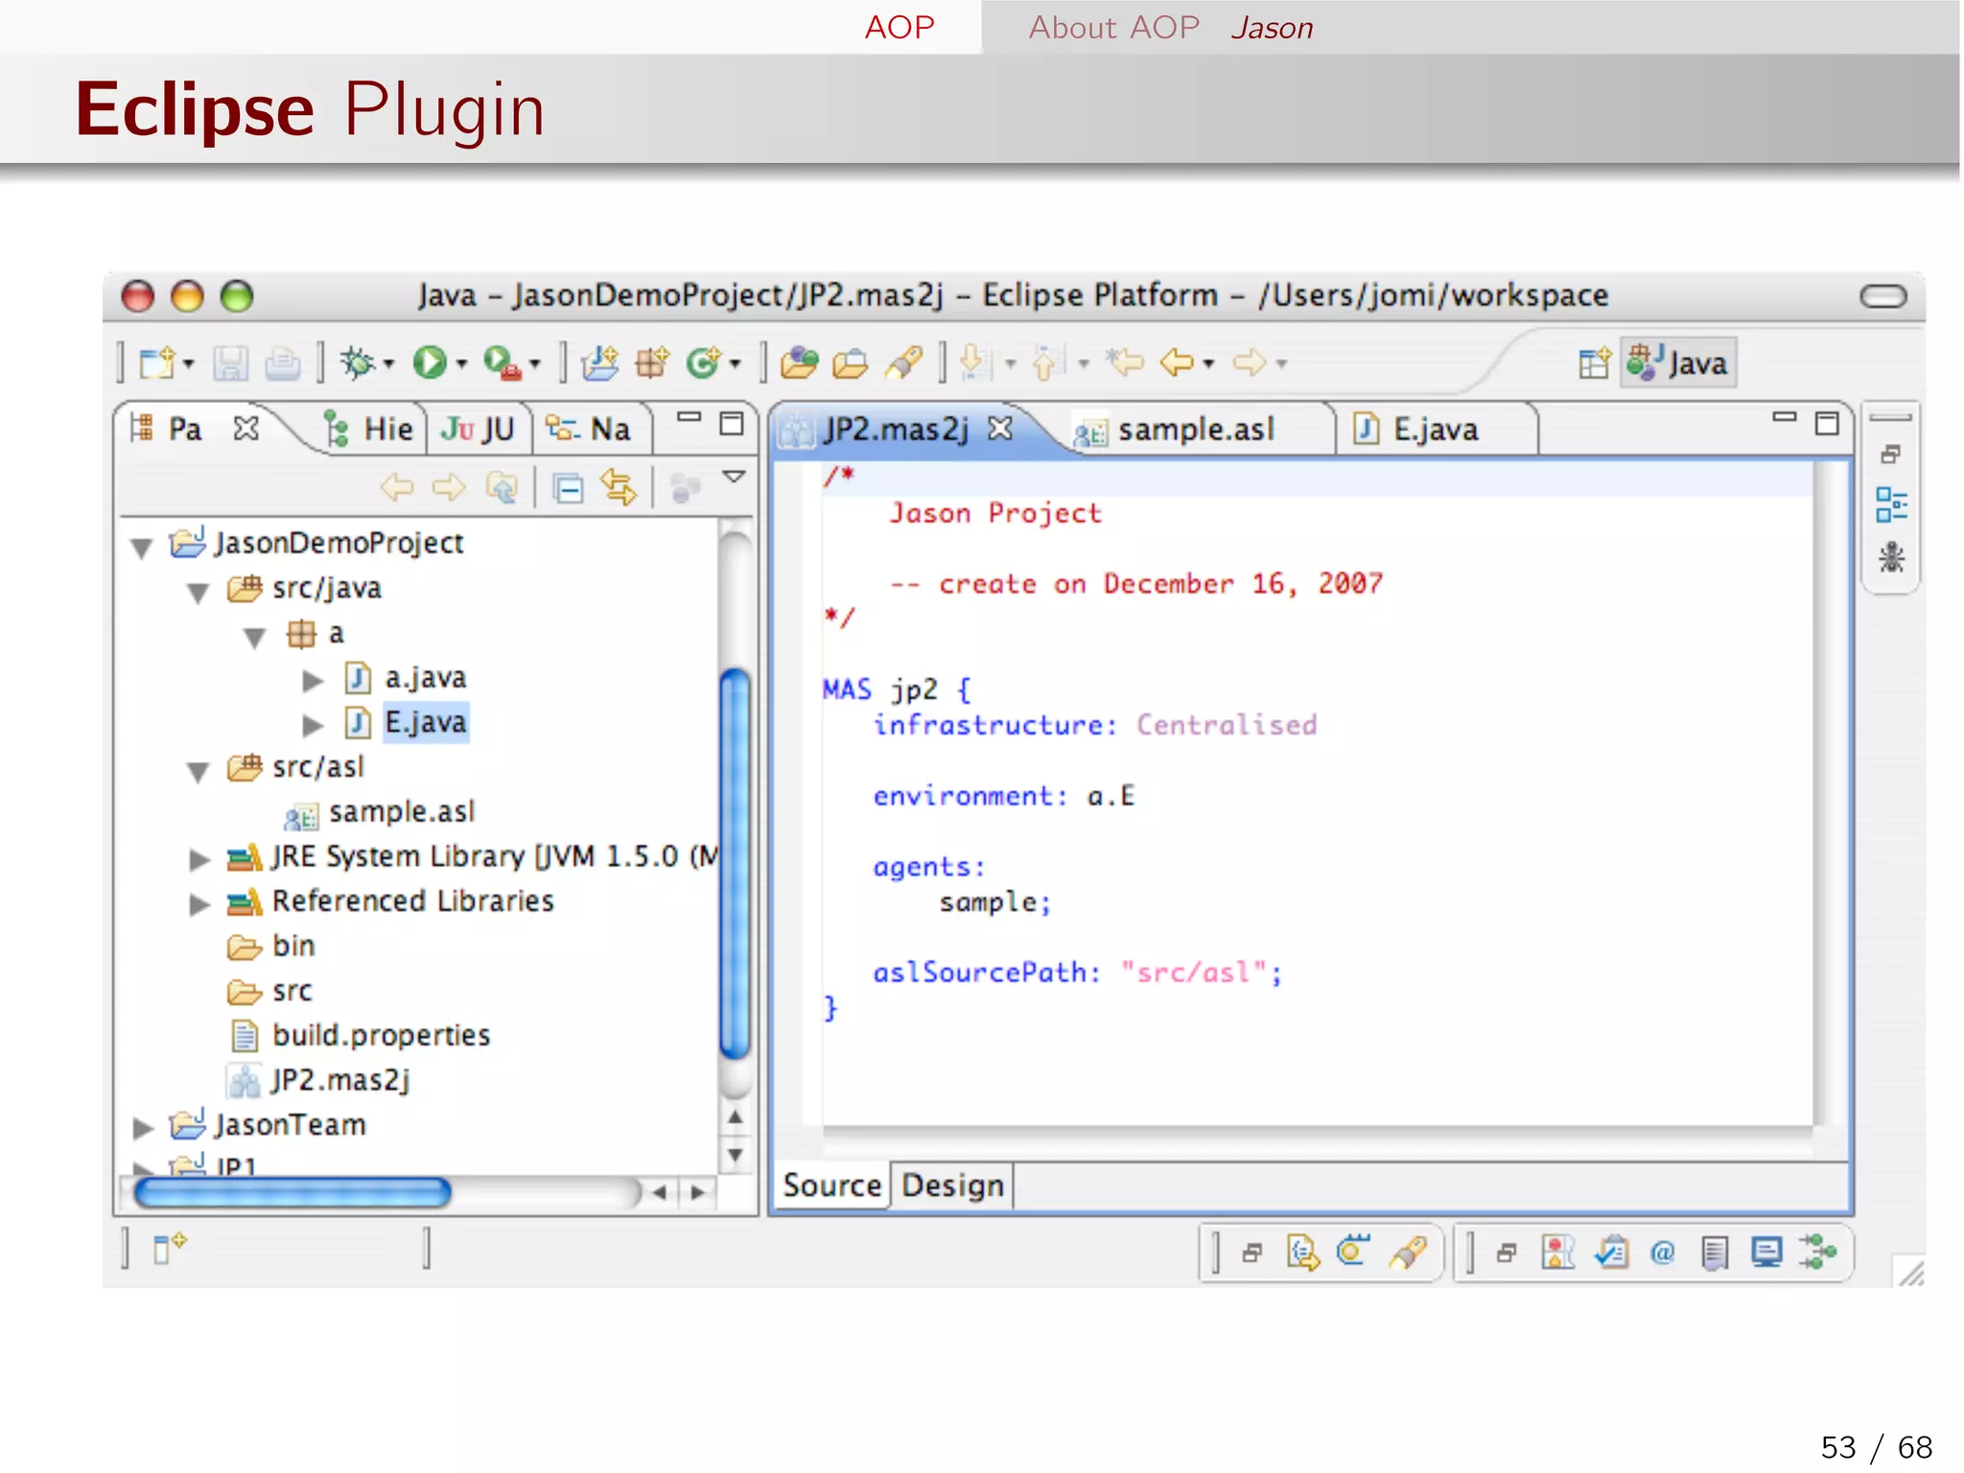
Task: Click the Search flashlight icon in bottom bar
Action: click(1408, 1252)
